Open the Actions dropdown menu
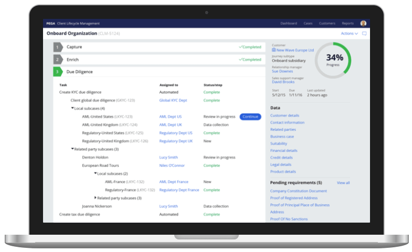 (349, 34)
